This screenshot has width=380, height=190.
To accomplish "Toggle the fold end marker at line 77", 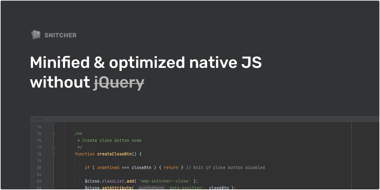I will pyautogui.click(x=53, y=147).
